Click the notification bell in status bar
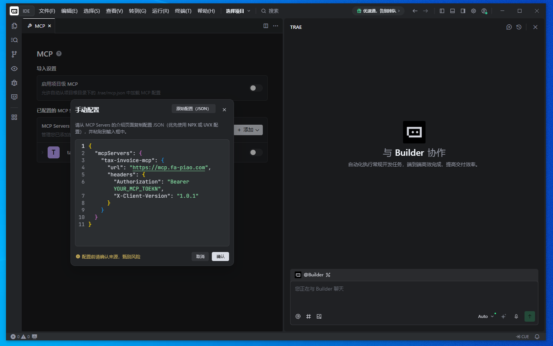 (537, 337)
